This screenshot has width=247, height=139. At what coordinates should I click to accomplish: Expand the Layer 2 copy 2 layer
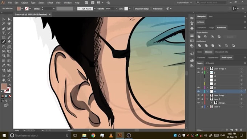point(207,69)
